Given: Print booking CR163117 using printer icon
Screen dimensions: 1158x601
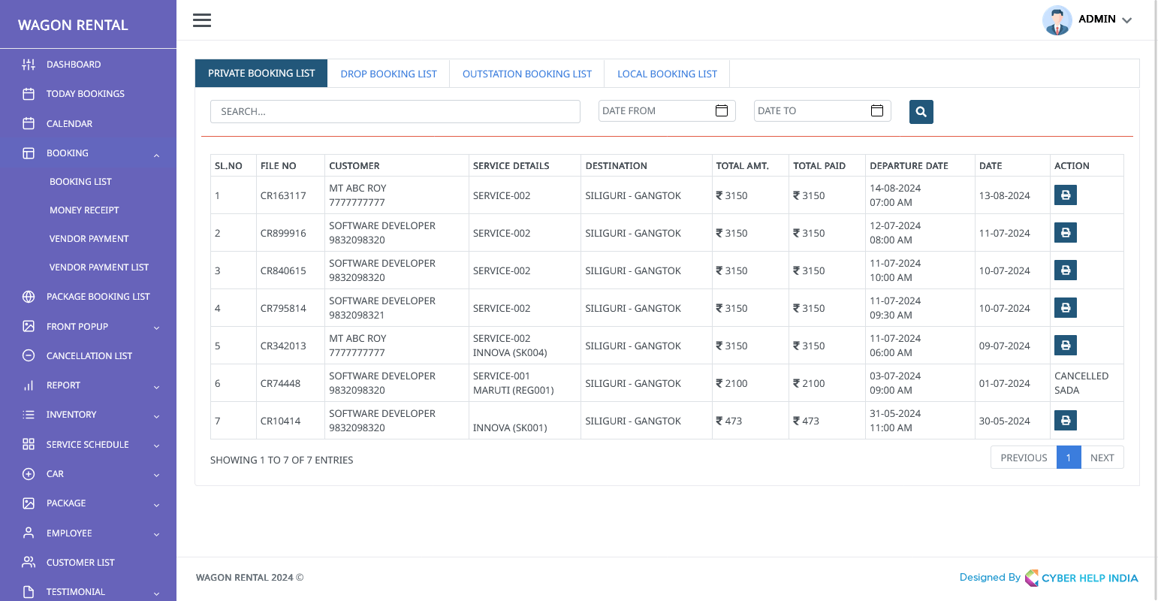Looking at the screenshot, I should click(1065, 195).
